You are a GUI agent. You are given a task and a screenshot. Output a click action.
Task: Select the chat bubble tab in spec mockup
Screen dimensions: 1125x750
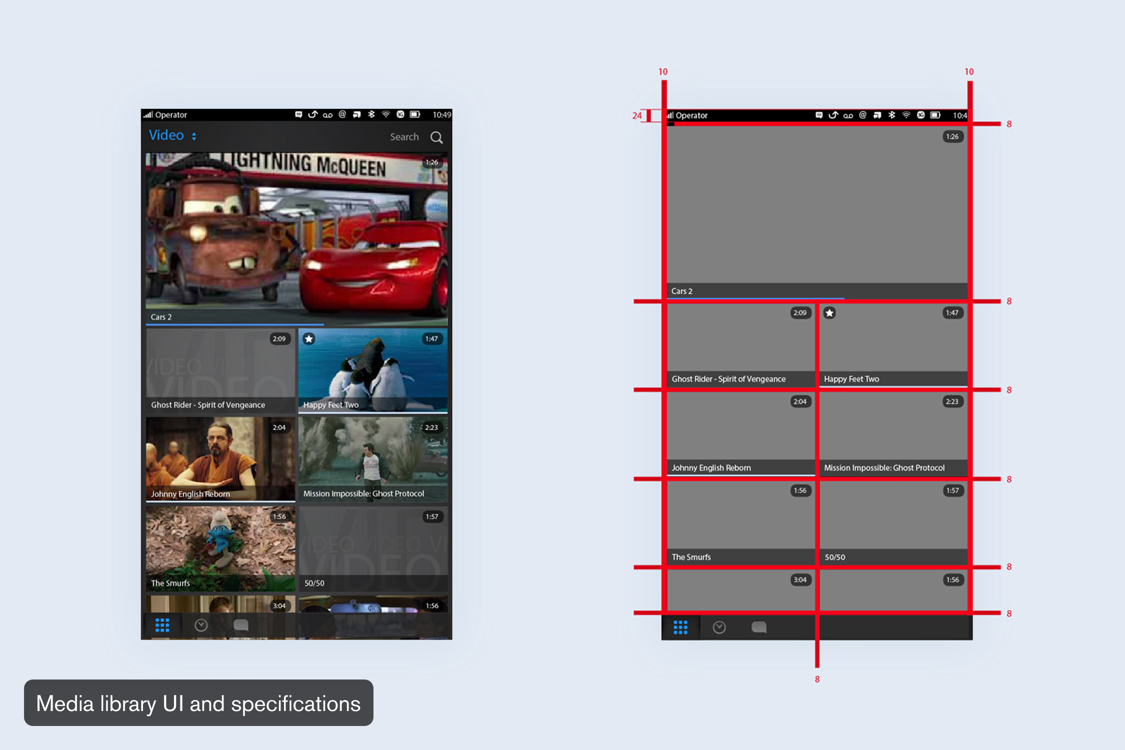point(758,627)
